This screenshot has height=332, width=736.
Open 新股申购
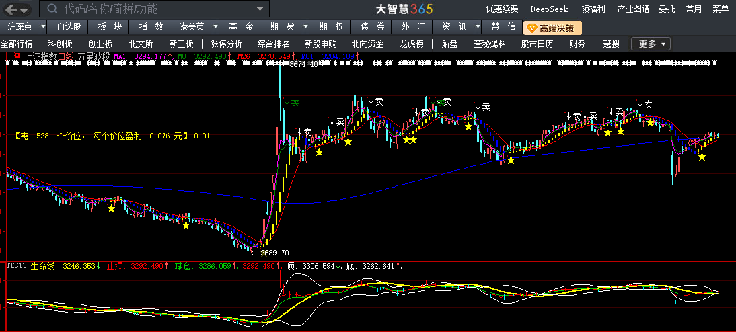click(321, 44)
